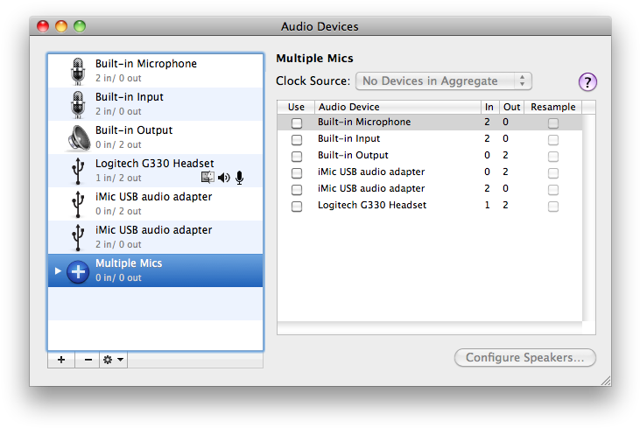Check Use box for Logitech G330 Headset

tap(297, 206)
